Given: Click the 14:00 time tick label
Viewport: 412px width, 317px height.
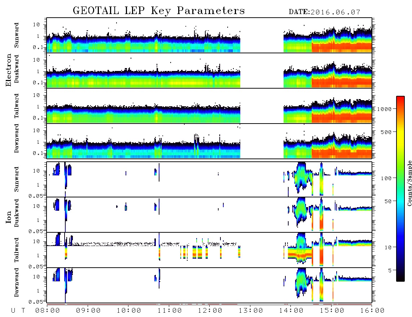Looking at the screenshot, I should click(291, 311).
